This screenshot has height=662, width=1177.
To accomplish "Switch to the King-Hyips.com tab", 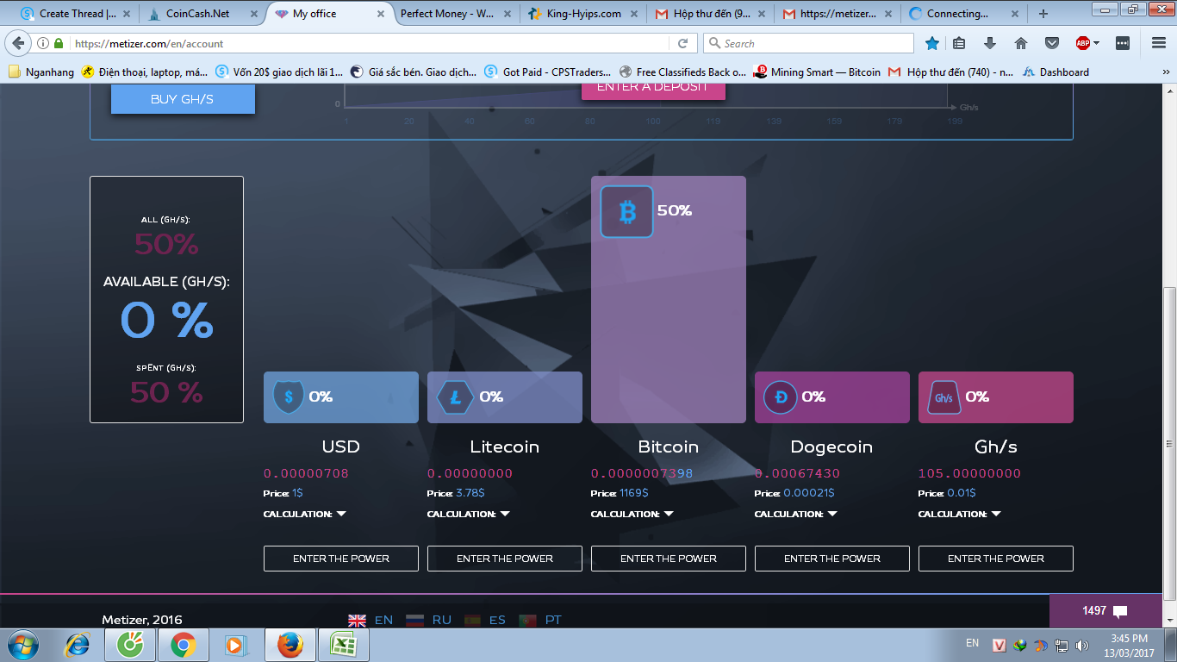I will (582, 14).
